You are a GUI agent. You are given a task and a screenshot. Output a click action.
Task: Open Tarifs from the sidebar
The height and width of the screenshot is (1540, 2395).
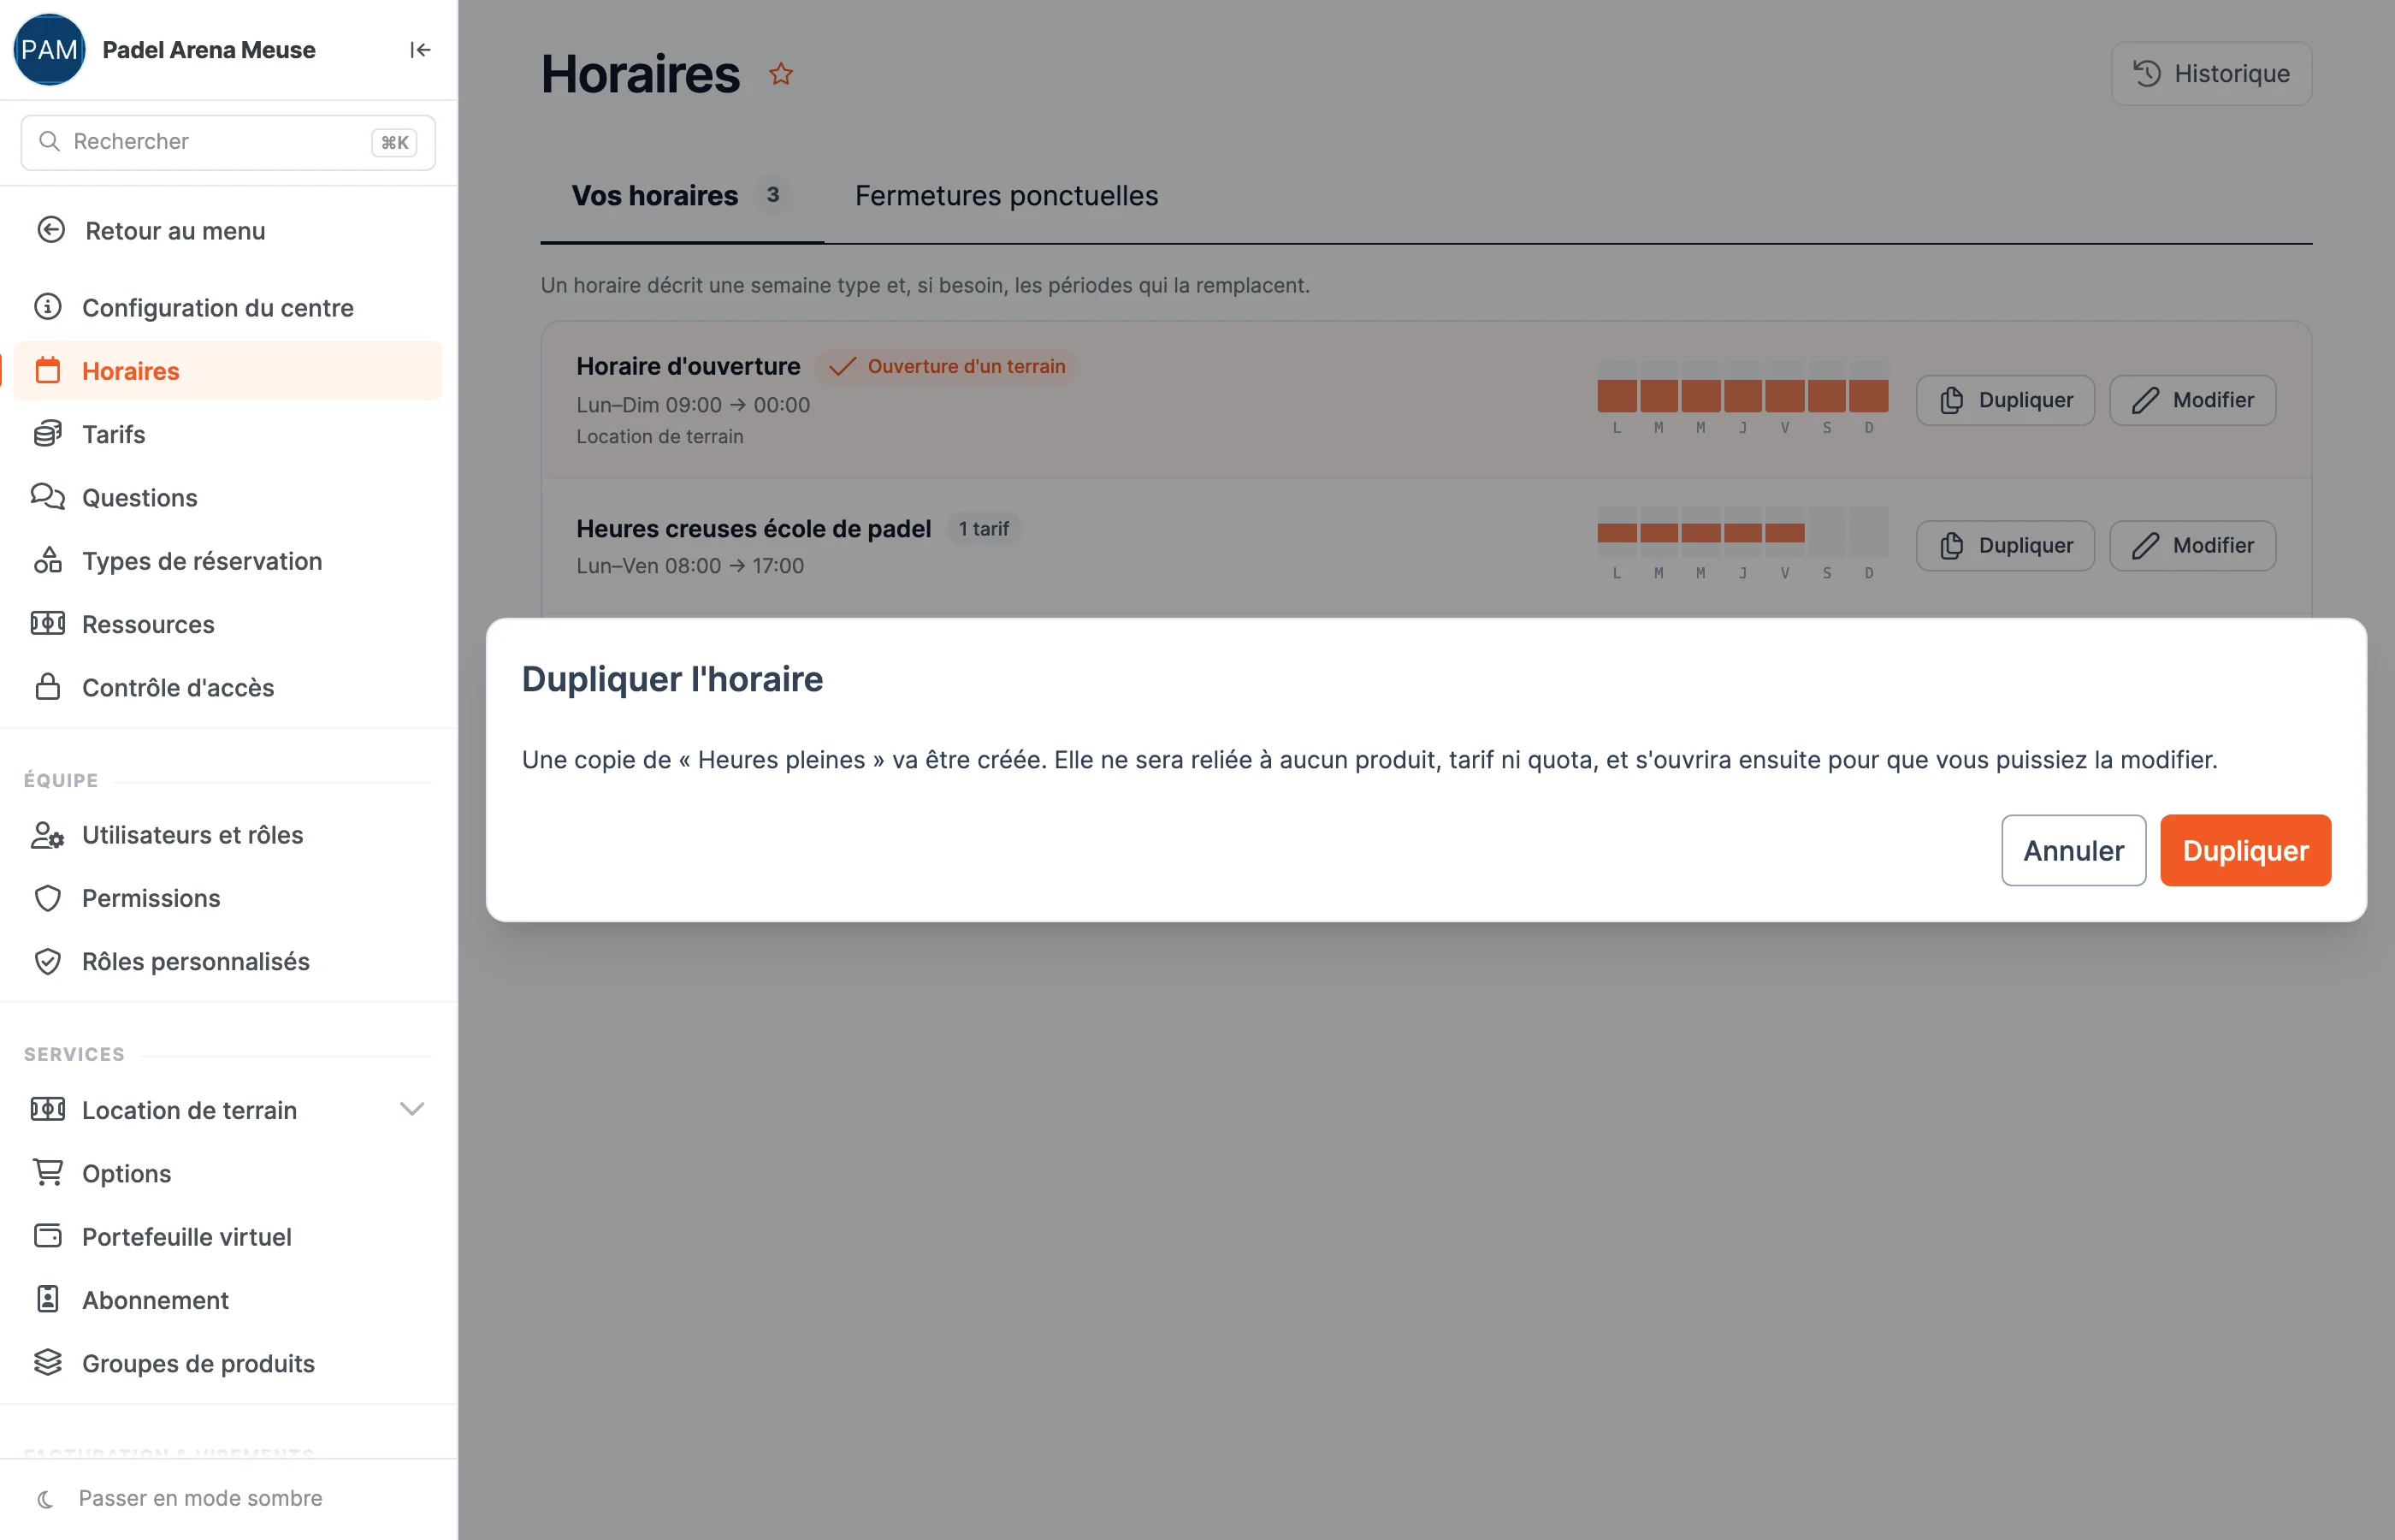[x=228, y=434]
